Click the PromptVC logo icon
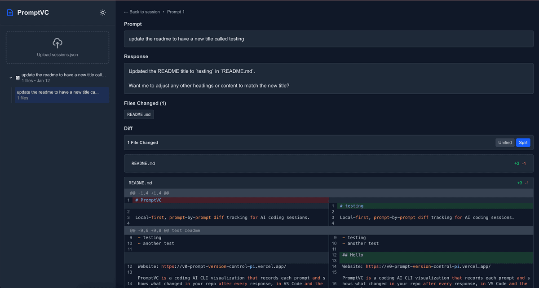539x288 pixels. [x=10, y=13]
